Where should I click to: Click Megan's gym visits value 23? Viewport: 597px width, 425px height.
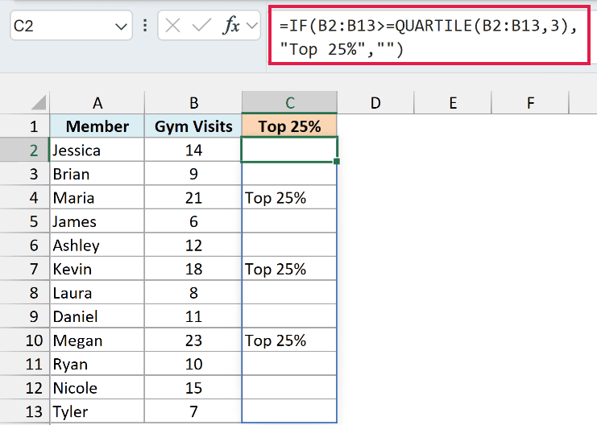point(193,340)
